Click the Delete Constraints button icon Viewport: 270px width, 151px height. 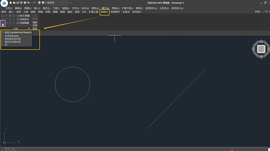pos(35,18)
